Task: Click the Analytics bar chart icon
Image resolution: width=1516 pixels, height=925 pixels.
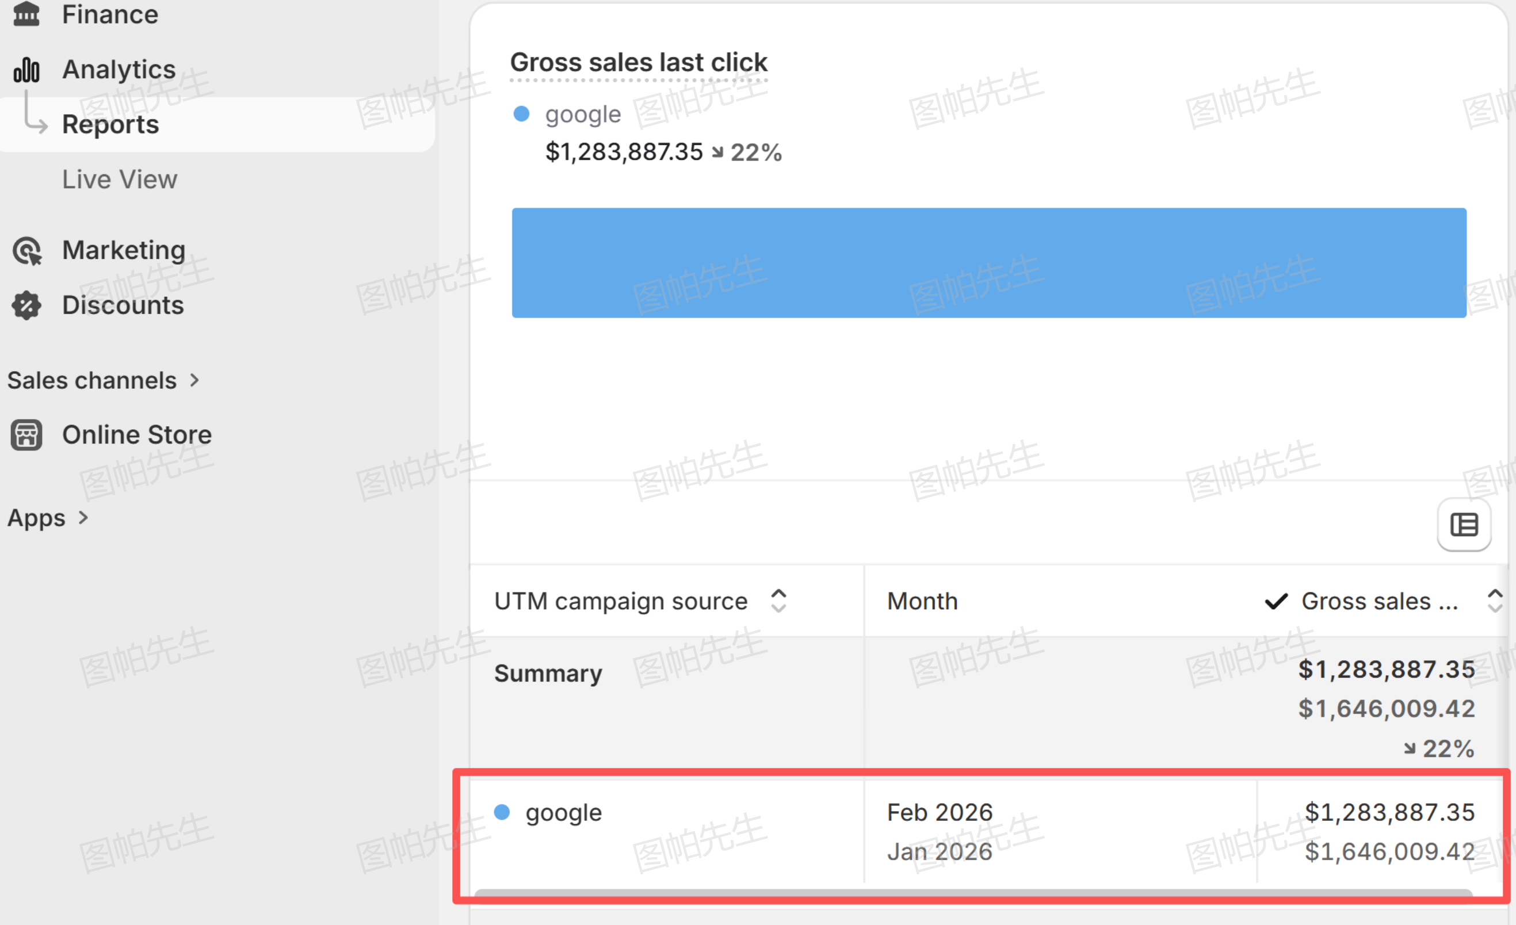Action: click(26, 70)
